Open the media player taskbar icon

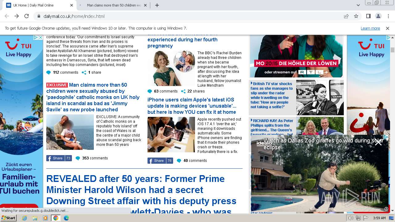tap(45, 218)
